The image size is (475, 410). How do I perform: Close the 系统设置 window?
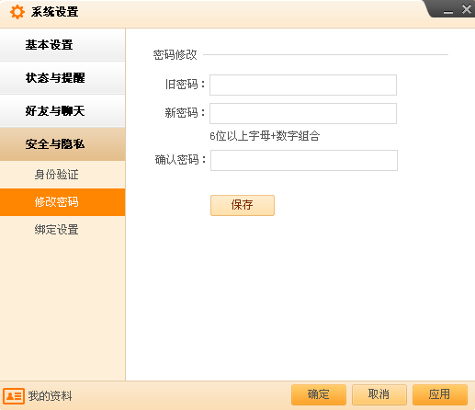point(467,9)
